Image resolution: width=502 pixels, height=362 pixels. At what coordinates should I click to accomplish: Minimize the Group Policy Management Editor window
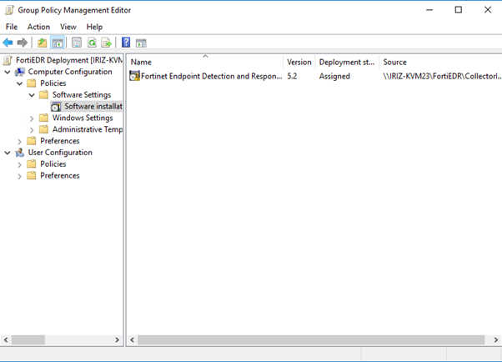(x=429, y=10)
